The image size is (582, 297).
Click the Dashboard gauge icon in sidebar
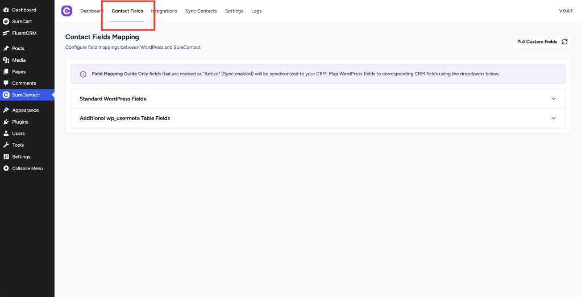[x=6, y=10]
